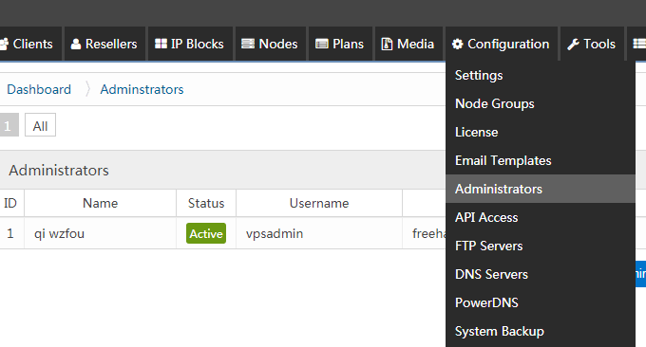The image size is (646, 347).
Task: Select FTP Servers menu entry
Action: point(541,246)
